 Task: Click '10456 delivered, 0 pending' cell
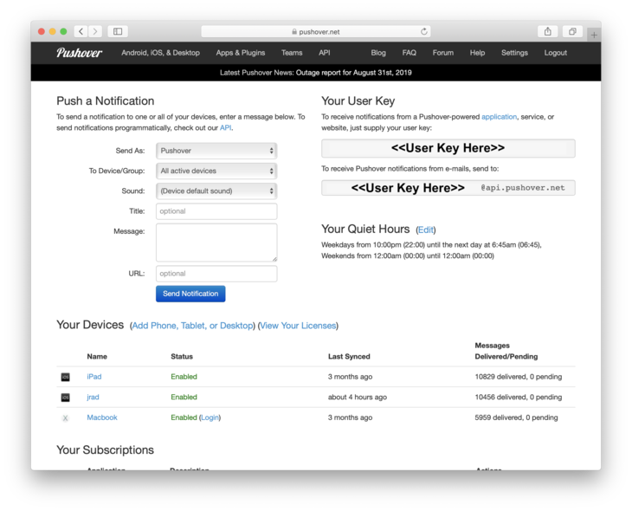coord(519,398)
